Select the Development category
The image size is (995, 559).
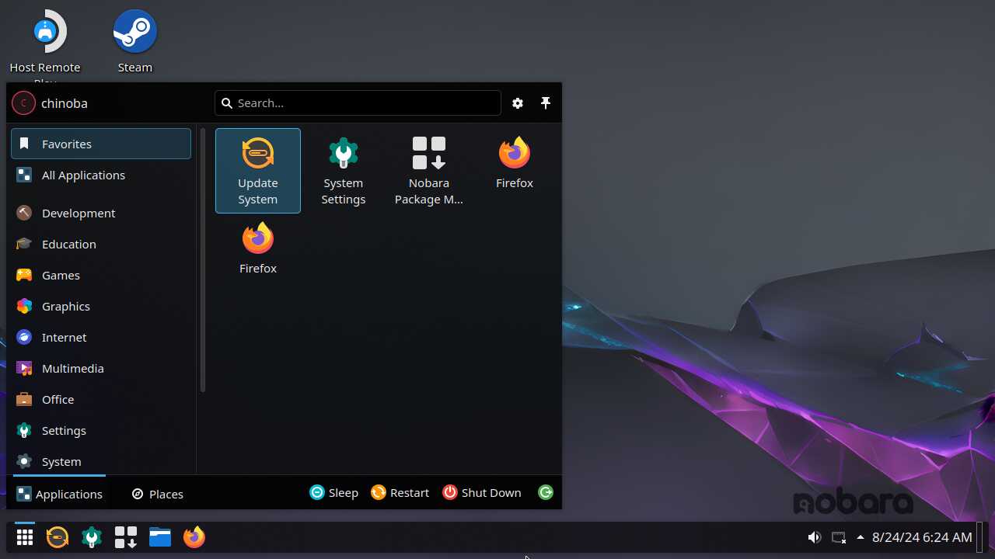pyautogui.click(x=101, y=213)
